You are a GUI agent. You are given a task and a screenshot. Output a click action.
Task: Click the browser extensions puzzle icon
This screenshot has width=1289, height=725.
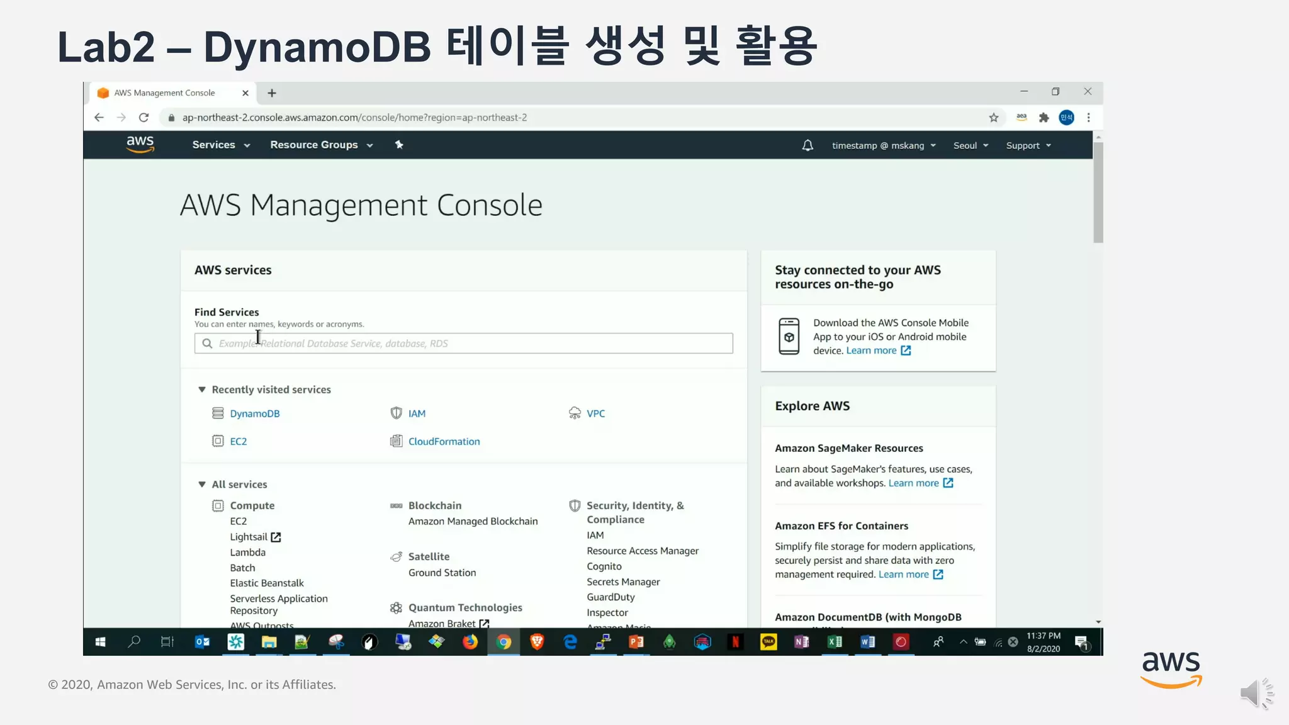pyautogui.click(x=1044, y=118)
